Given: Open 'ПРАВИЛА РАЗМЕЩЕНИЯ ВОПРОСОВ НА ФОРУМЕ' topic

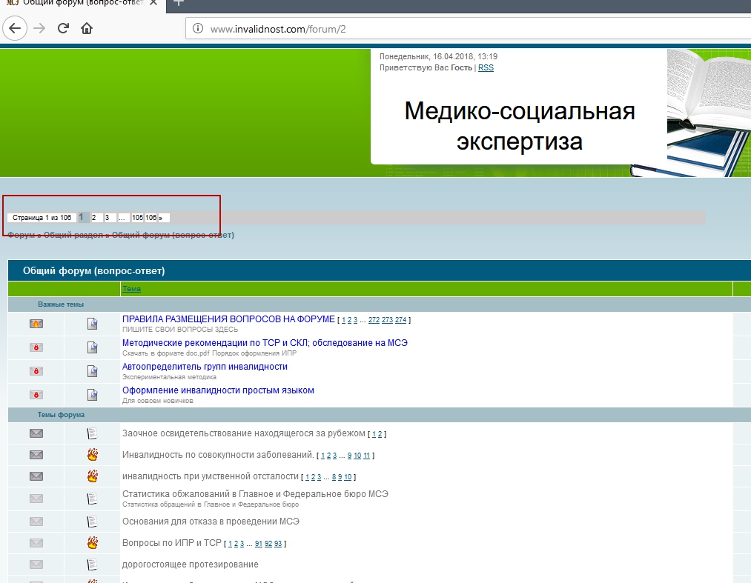Looking at the screenshot, I should [x=228, y=319].
